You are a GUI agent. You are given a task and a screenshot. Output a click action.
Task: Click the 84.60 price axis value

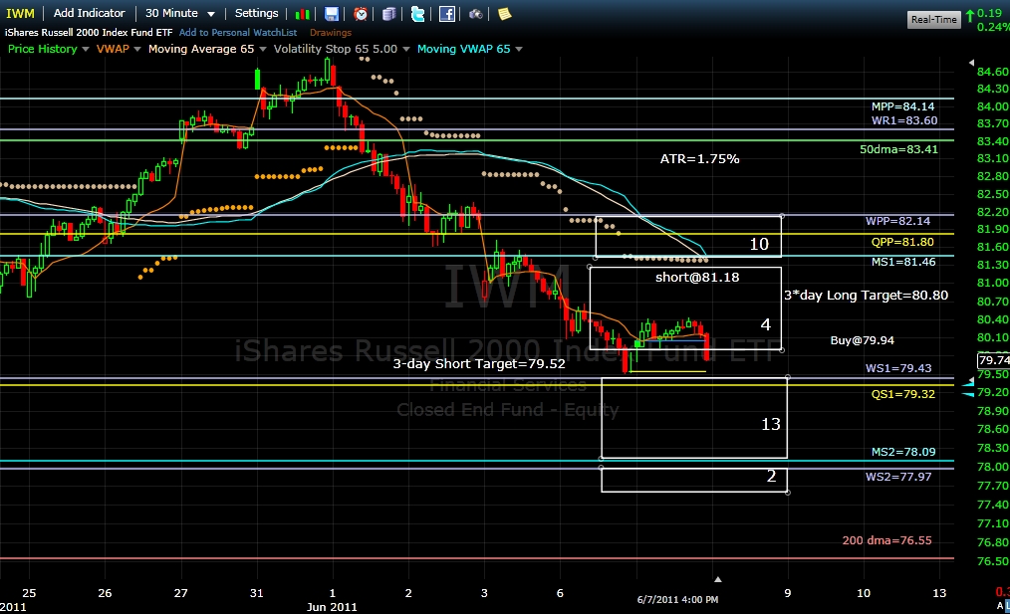click(x=993, y=72)
